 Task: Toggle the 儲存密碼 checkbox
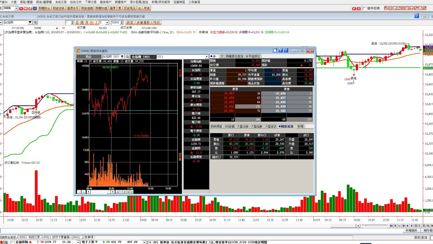pyautogui.click(x=365, y=8)
